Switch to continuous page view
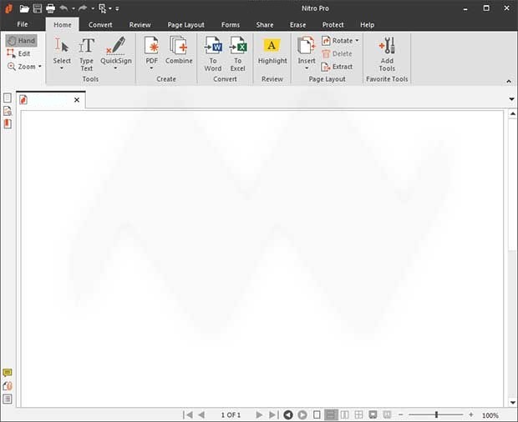 pyautogui.click(x=331, y=414)
